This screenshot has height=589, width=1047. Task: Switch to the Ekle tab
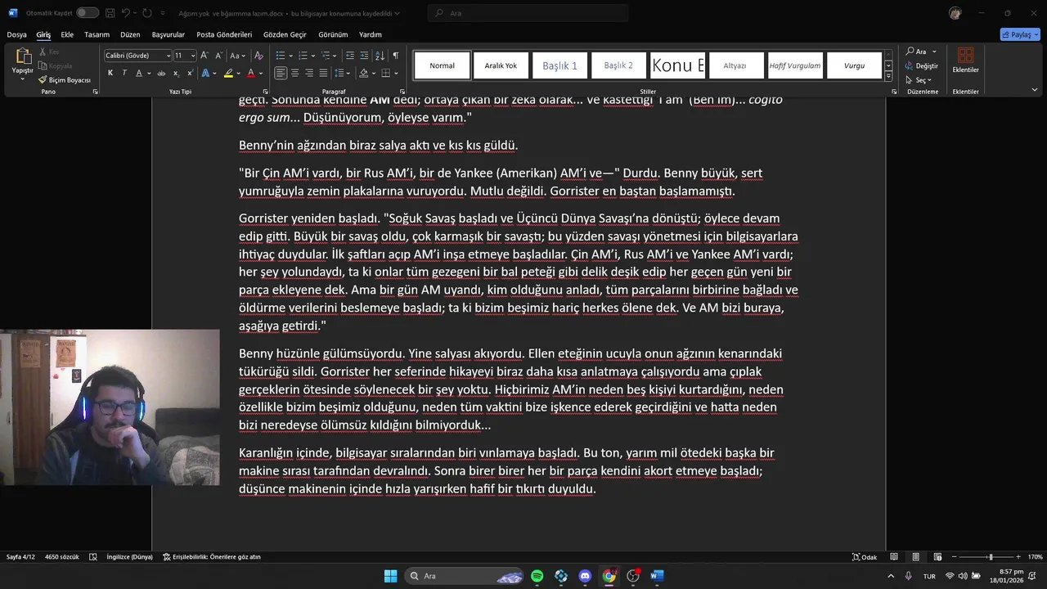[x=67, y=34]
